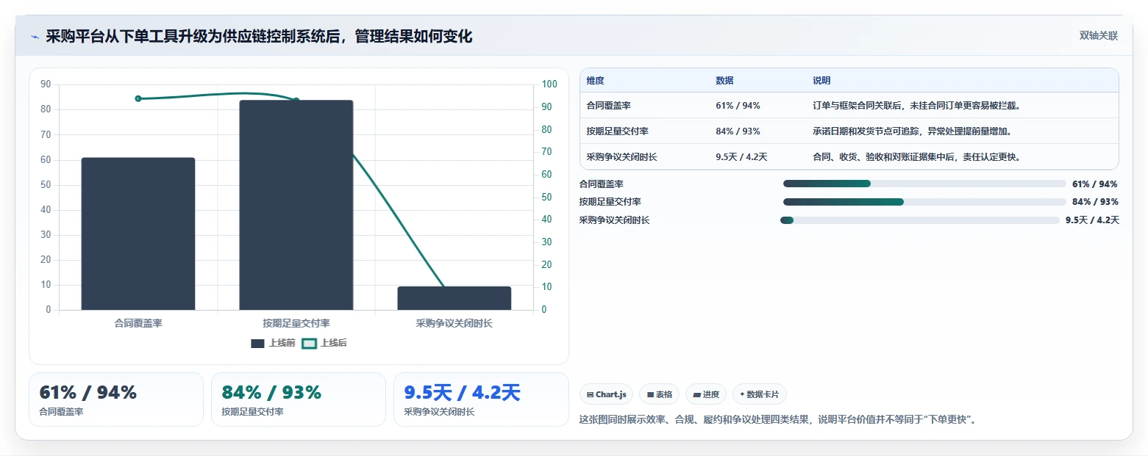Click the 合同覆盖率 progress bar
Screen dimensions: 1148x456
[924, 184]
